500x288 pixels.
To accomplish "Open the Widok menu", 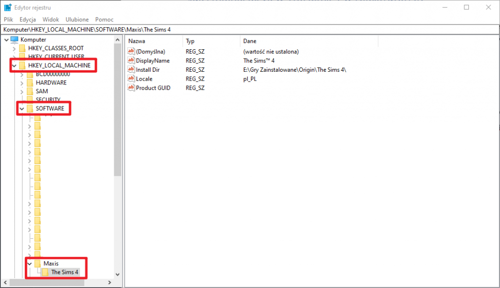I will 51,20.
